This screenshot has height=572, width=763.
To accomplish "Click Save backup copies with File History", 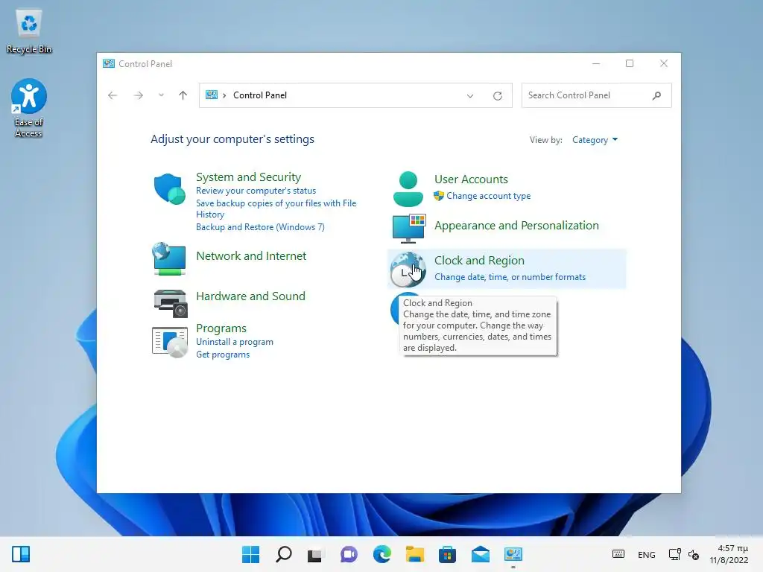I will 276,209.
